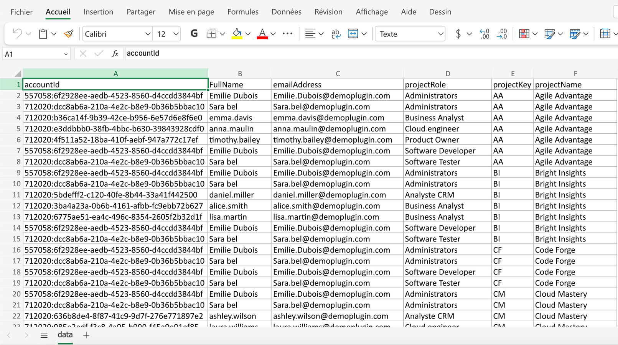Image resolution: width=618 pixels, height=345 pixels.
Task: Open the fill color palette arrow
Action: point(248,34)
